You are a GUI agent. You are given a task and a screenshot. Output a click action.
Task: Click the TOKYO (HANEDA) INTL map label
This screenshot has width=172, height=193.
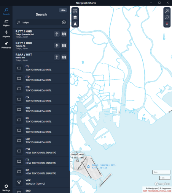coord(104,165)
